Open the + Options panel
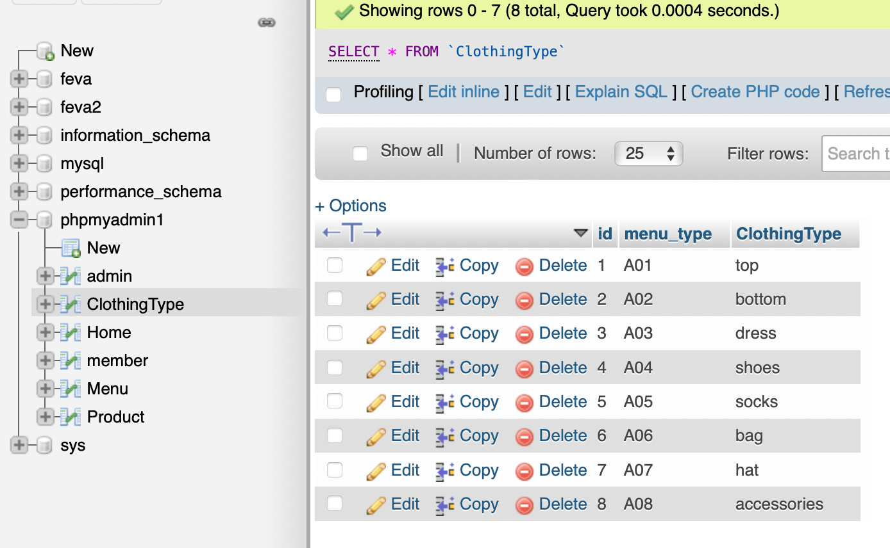 point(350,205)
